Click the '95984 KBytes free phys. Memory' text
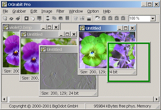161x110 pixels. click(122, 106)
